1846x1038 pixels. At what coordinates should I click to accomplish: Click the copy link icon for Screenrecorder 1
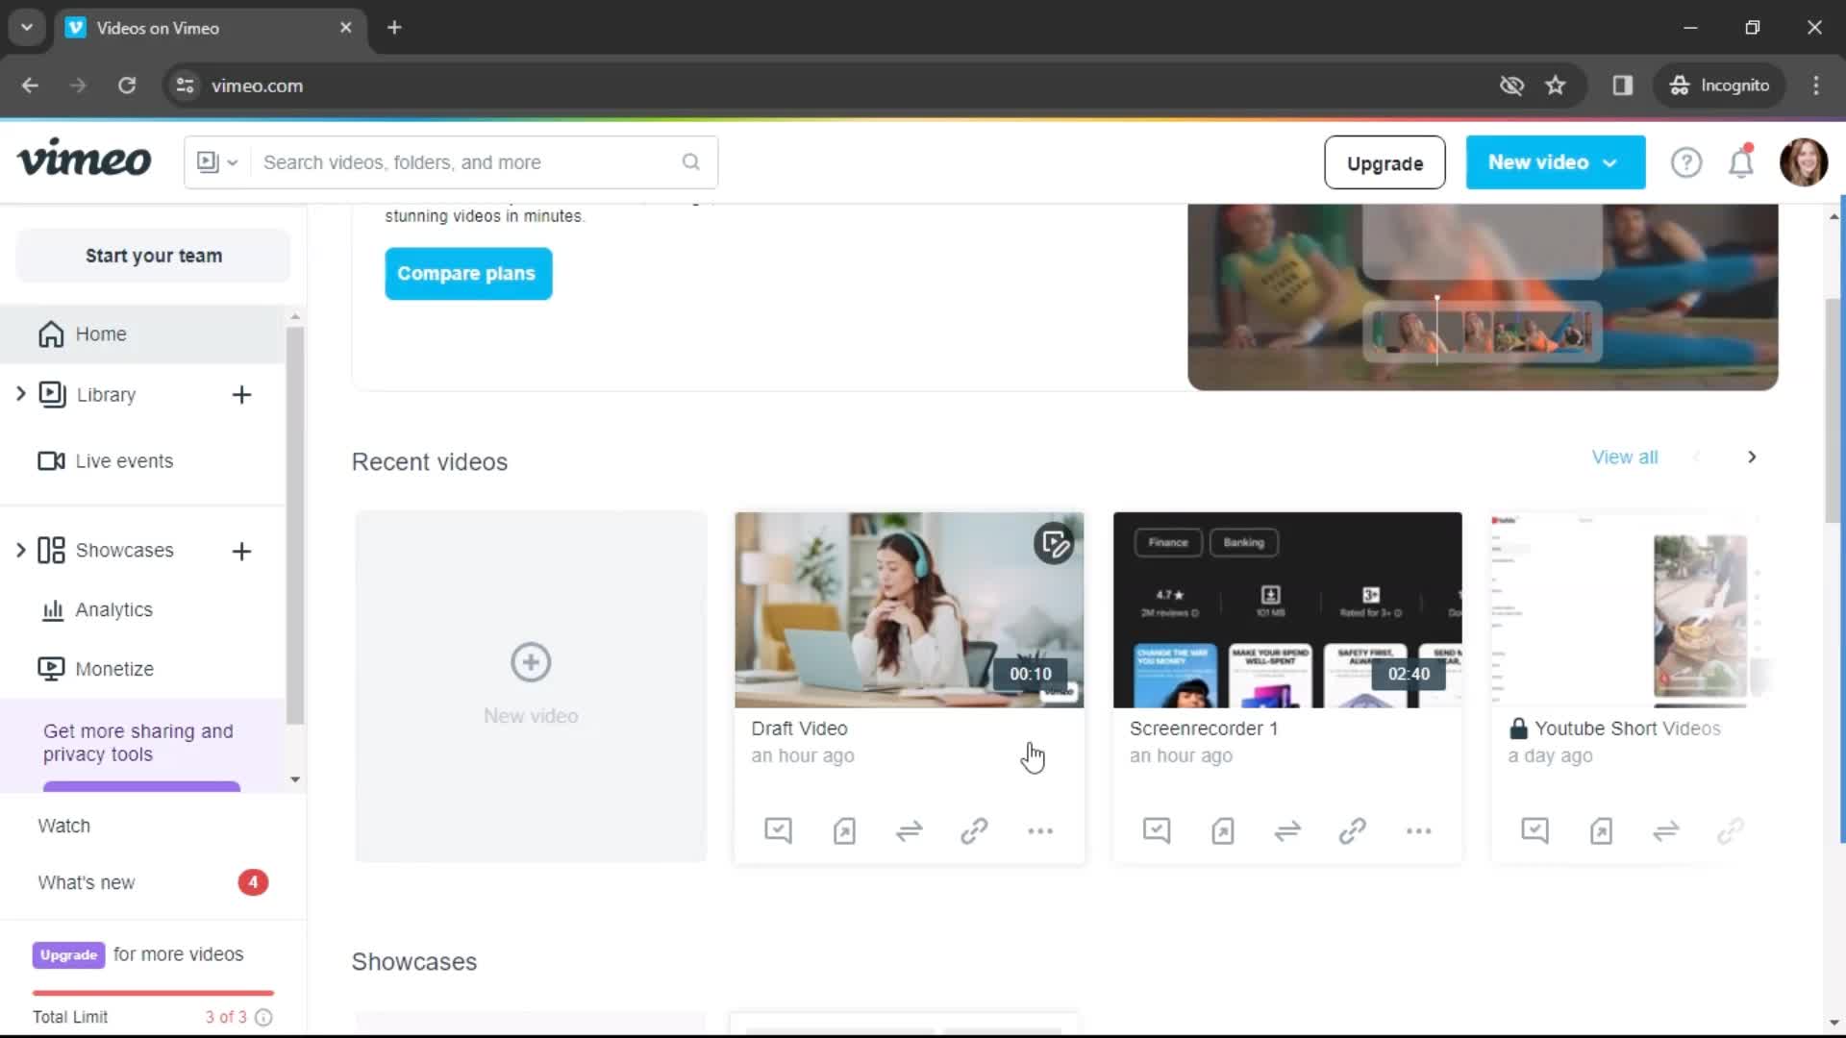click(x=1353, y=830)
